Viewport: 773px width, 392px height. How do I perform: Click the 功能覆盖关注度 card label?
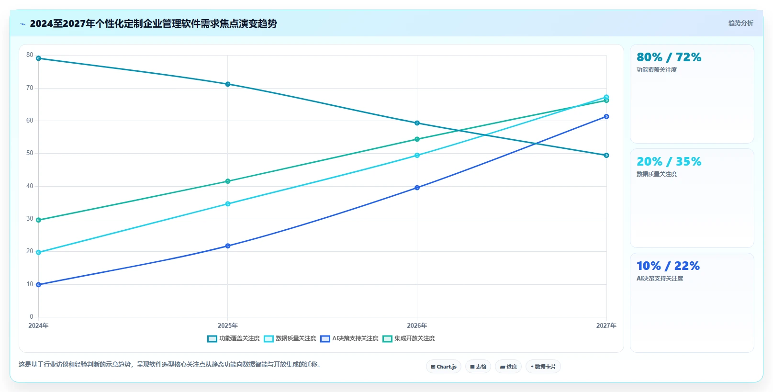pyautogui.click(x=656, y=70)
